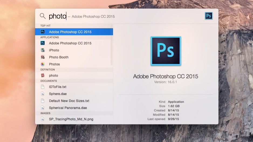Image resolution: width=253 pixels, height=142 pixels.
Task: Click the Last opened date 9/26/15
Action: [173, 119]
